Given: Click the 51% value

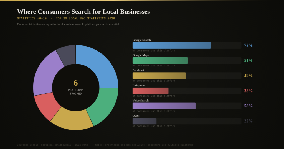Looking at the screenshot, I should (x=248, y=61).
